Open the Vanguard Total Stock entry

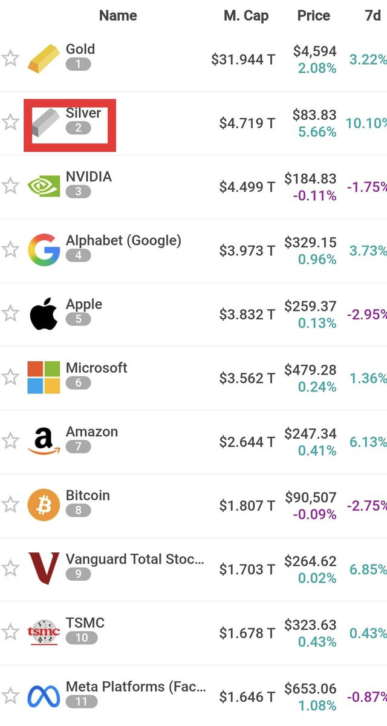[134, 560]
